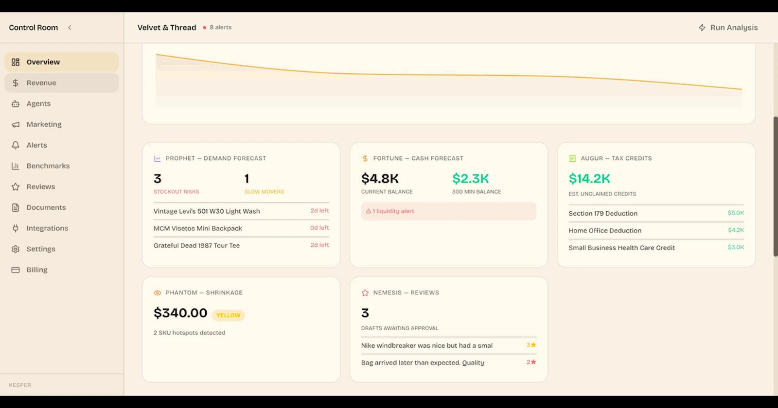Click the Nemesis reviews star icon

click(365, 293)
